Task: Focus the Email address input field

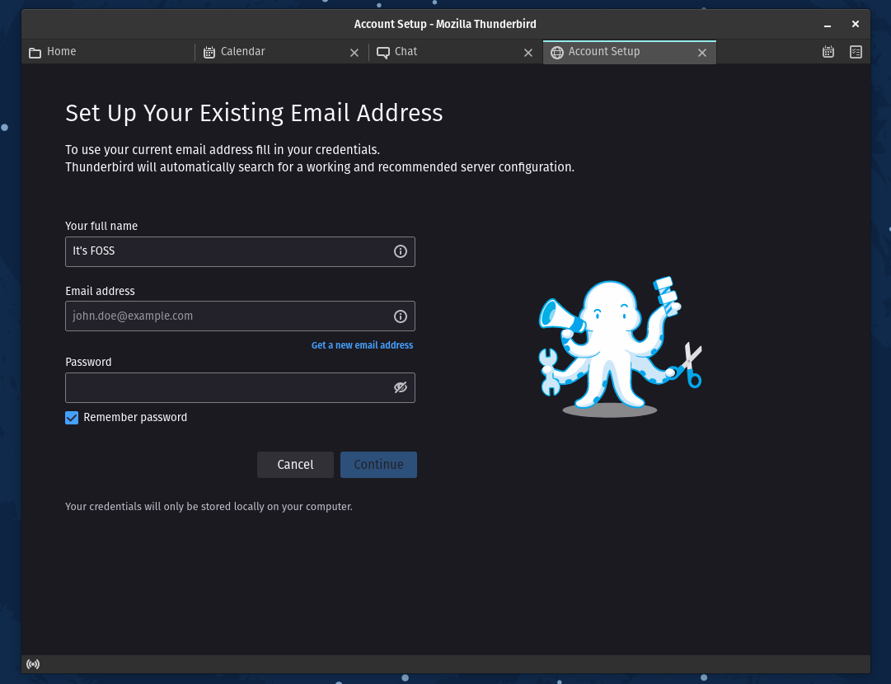Action: (x=227, y=316)
